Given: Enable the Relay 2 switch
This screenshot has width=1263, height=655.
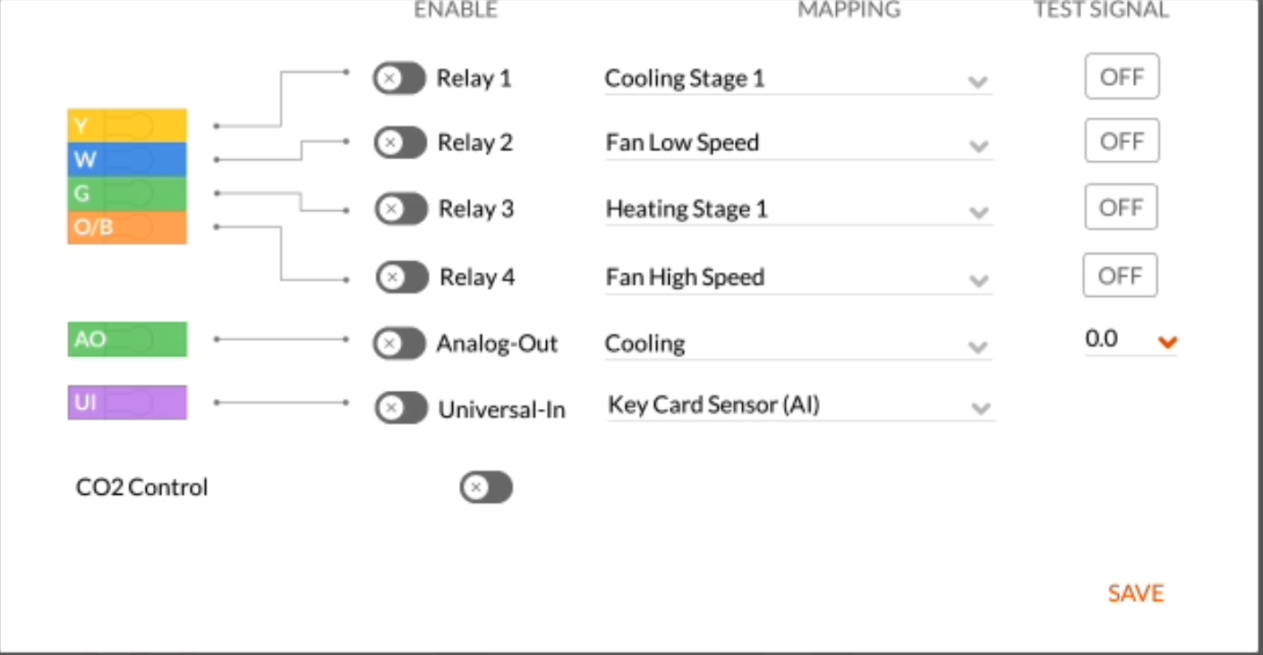Looking at the screenshot, I should pos(399,143).
